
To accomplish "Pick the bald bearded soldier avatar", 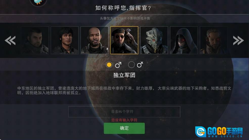I will (95, 40).
